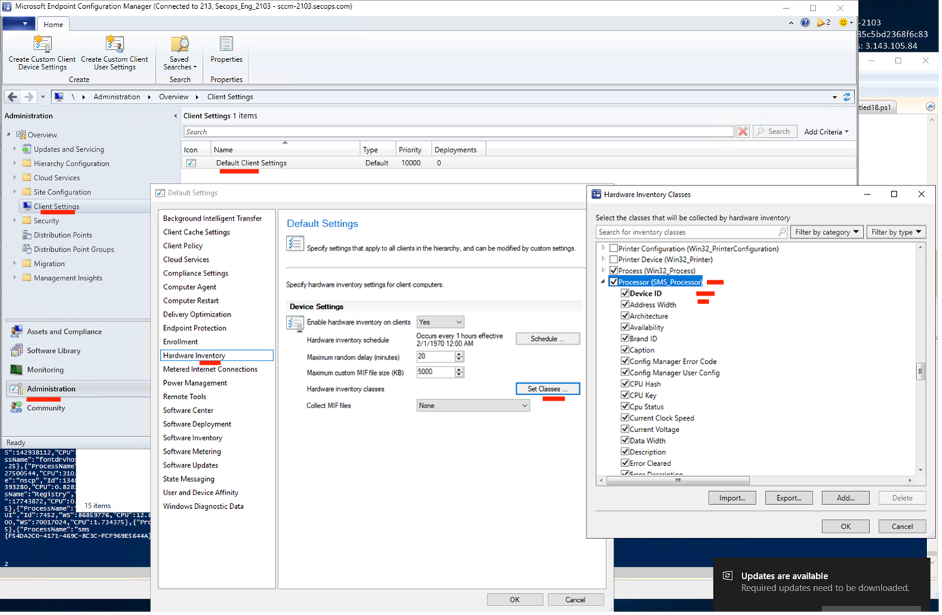Image resolution: width=942 pixels, height=615 pixels.
Task: Expand the Site Configuration node
Action: click(x=14, y=192)
